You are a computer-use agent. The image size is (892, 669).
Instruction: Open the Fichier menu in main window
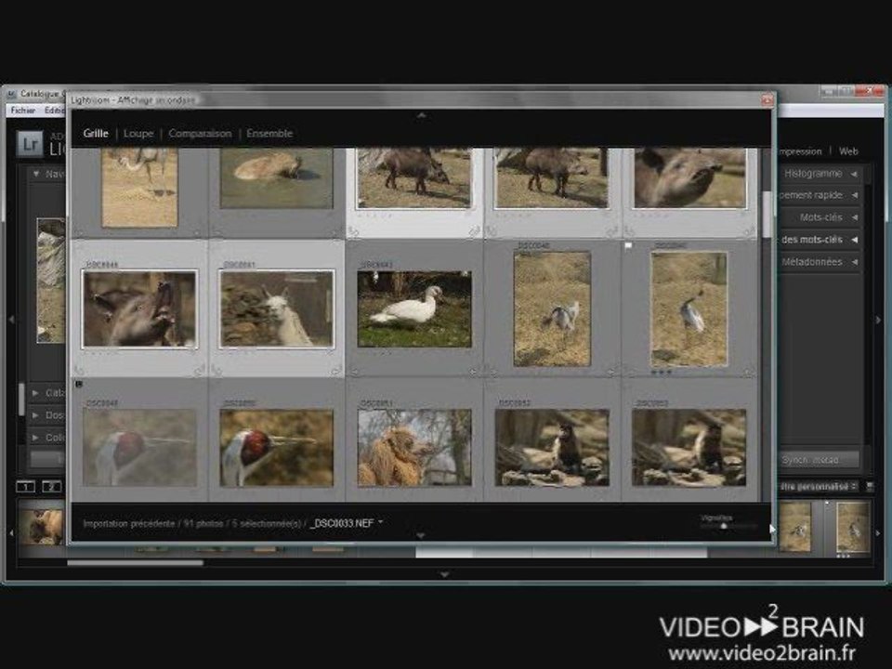22,111
